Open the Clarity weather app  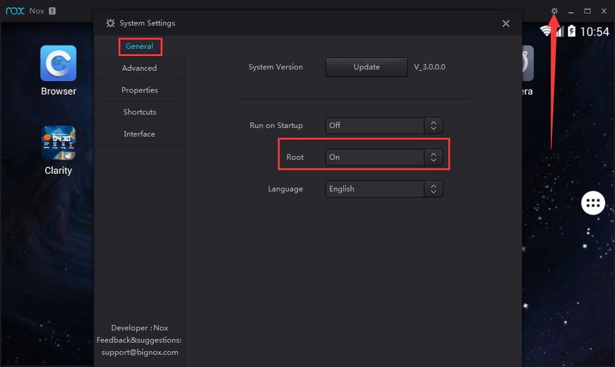[x=58, y=143]
